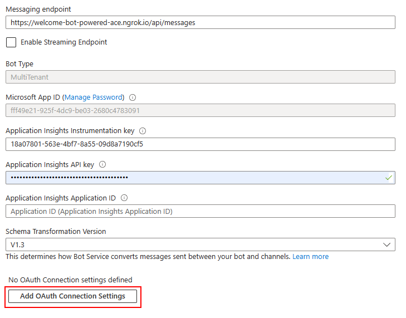The image size is (406, 318).
Task: Click the Microsoft App ID field
Action: (200, 111)
